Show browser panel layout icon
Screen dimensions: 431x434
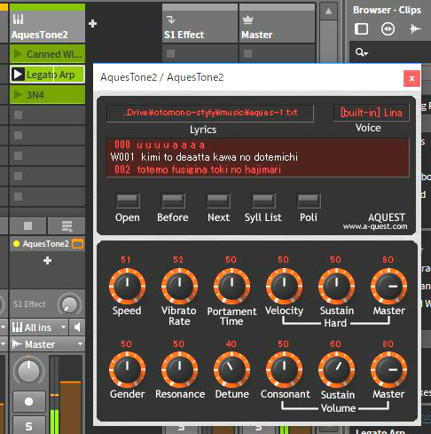(x=361, y=29)
